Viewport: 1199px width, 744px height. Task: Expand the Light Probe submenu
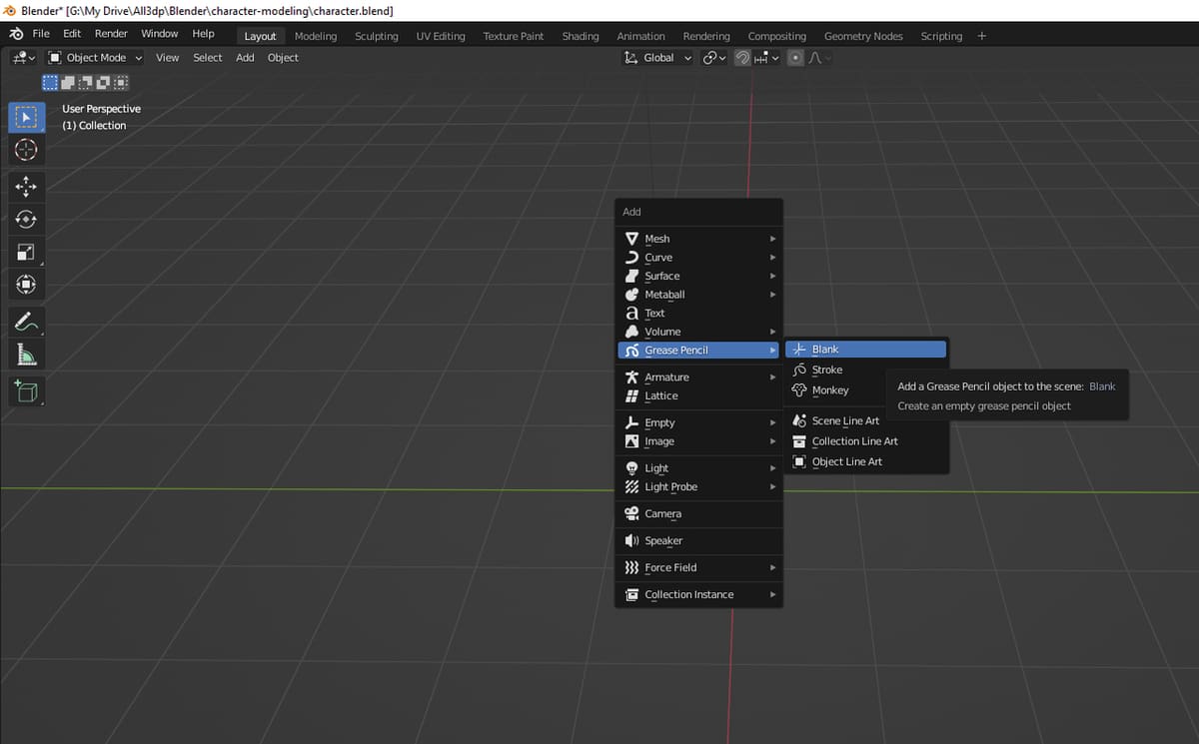698,487
